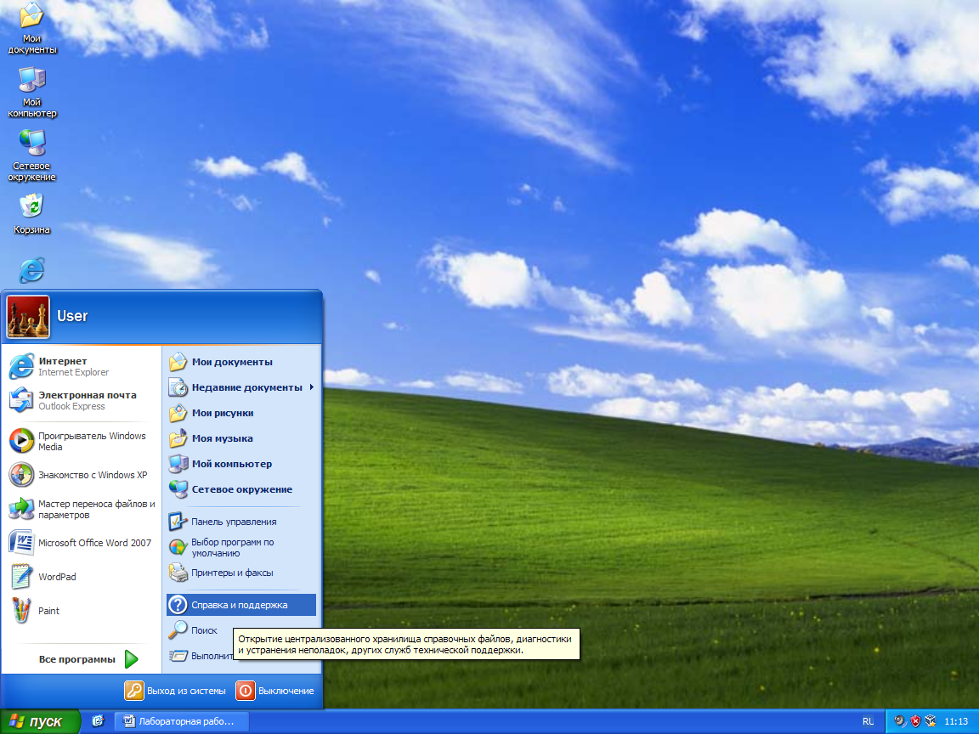Open Интернет Internet Explorer in Start menu
This screenshot has width=979, height=734.
(82, 366)
